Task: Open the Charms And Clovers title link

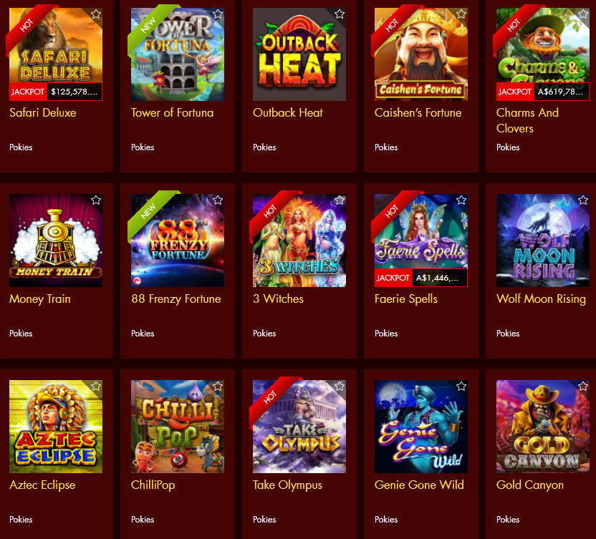Action: click(527, 120)
